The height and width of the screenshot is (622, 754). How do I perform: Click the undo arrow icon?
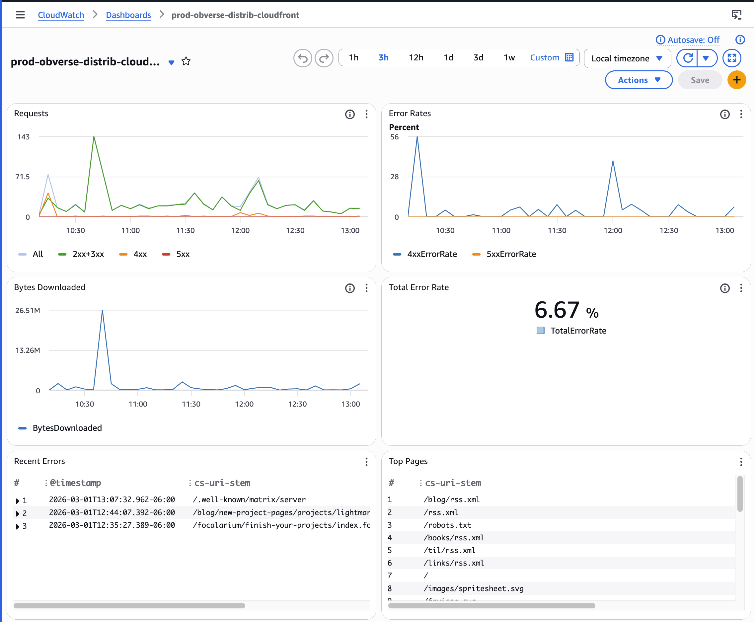point(302,58)
